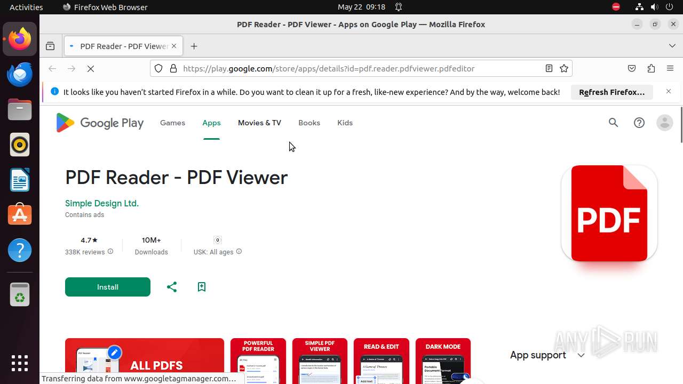Click the green Install button

tap(108, 287)
